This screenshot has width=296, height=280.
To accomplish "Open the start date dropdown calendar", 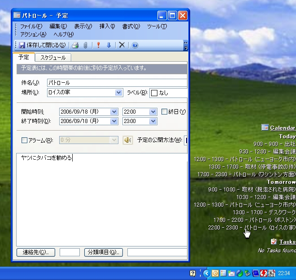I will click(114, 112).
